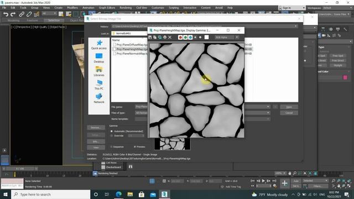Click the Redo arrow in main toolbar

point(13,14)
